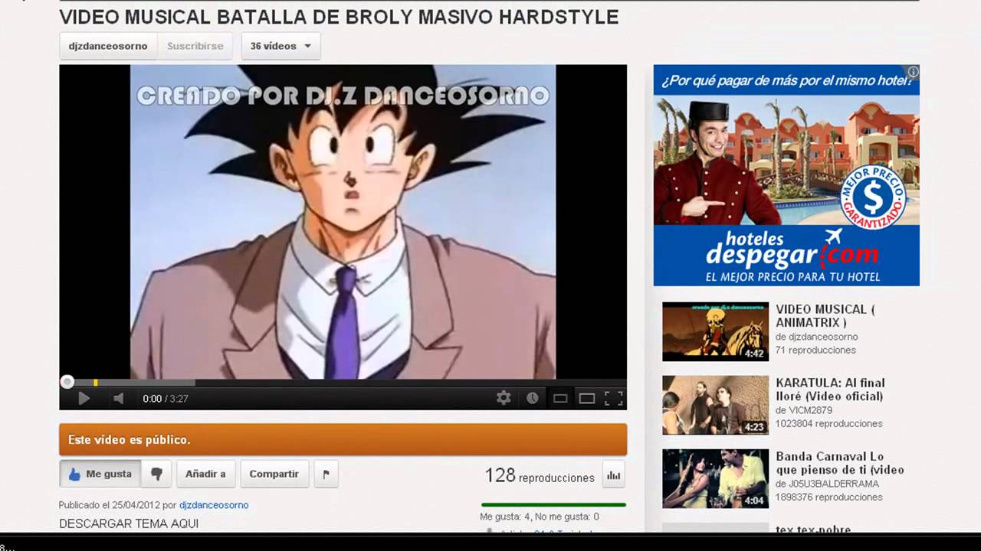
Task: Open the Banda Carnaval video thumbnail
Action: coord(715,478)
